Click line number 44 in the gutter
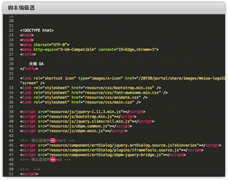Screen dimensions: 228x180 11,140
